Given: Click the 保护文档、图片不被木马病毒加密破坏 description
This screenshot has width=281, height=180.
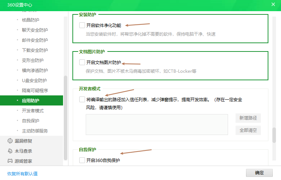Looking at the screenshot, I should (x=141, y=71).
